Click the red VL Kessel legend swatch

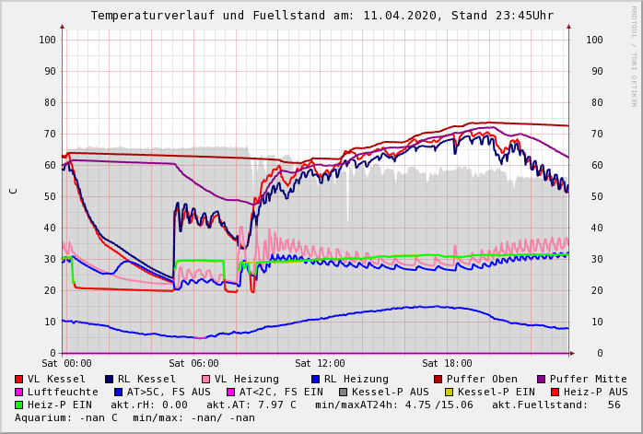pos(19,380)
